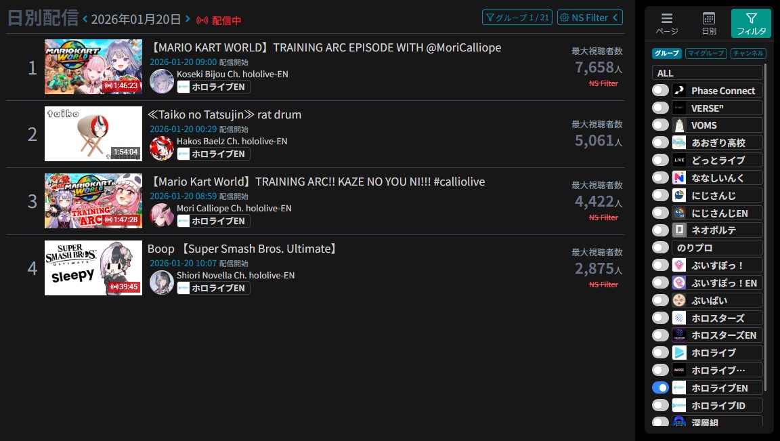Toggle the VERSEn filter switch
Screen dimensions: 780x441
pos(660,108)
